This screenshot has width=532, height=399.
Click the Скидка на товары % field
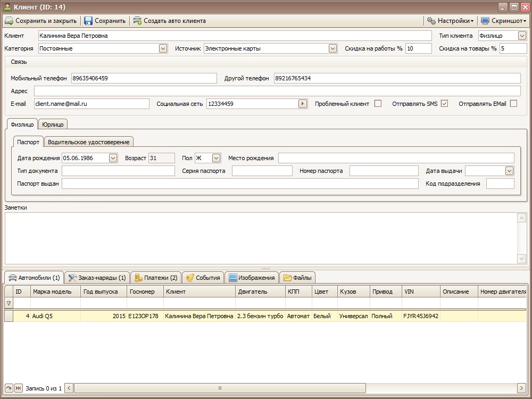(x=513, y=48)
